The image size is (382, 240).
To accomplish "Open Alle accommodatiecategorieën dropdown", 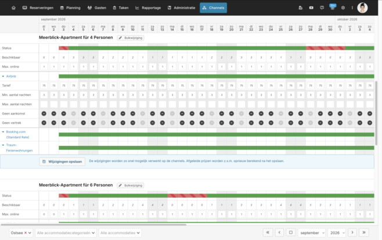I will coord(66,232).
